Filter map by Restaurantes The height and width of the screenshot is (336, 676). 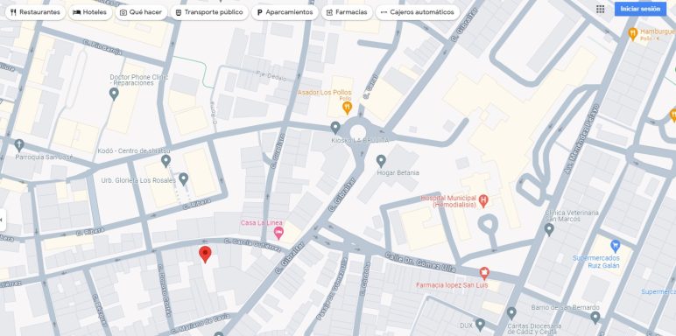pos(35,12)
